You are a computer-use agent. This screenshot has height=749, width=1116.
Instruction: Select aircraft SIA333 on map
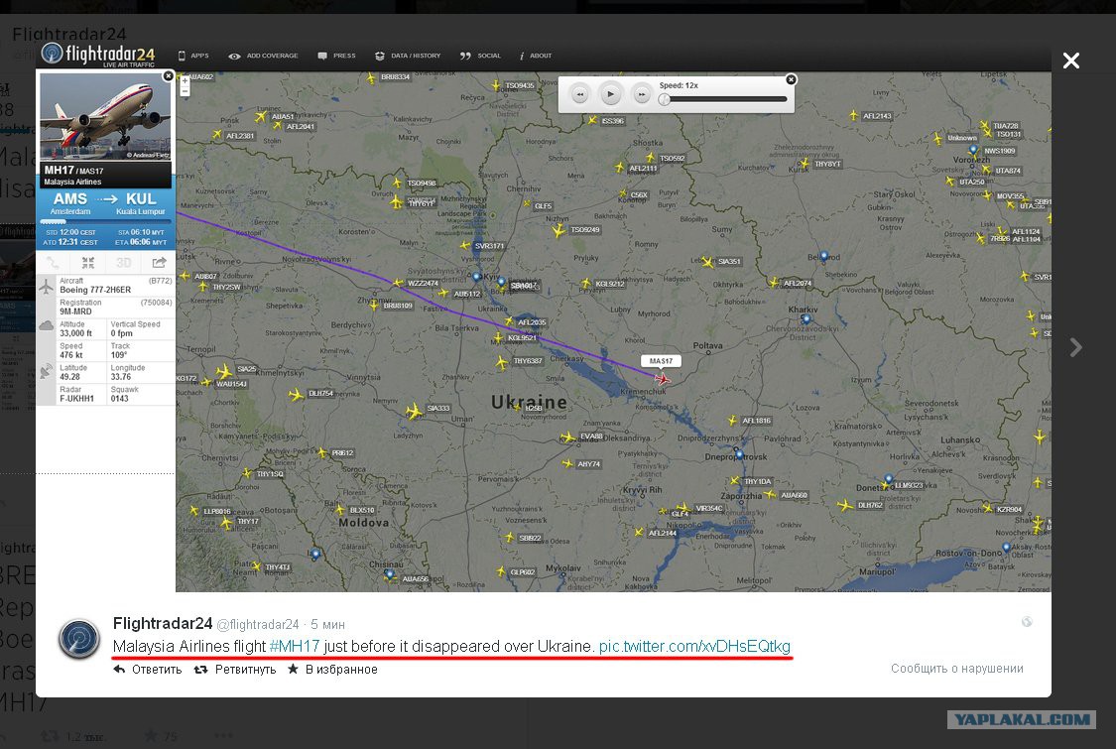click(x=415, y=411)
